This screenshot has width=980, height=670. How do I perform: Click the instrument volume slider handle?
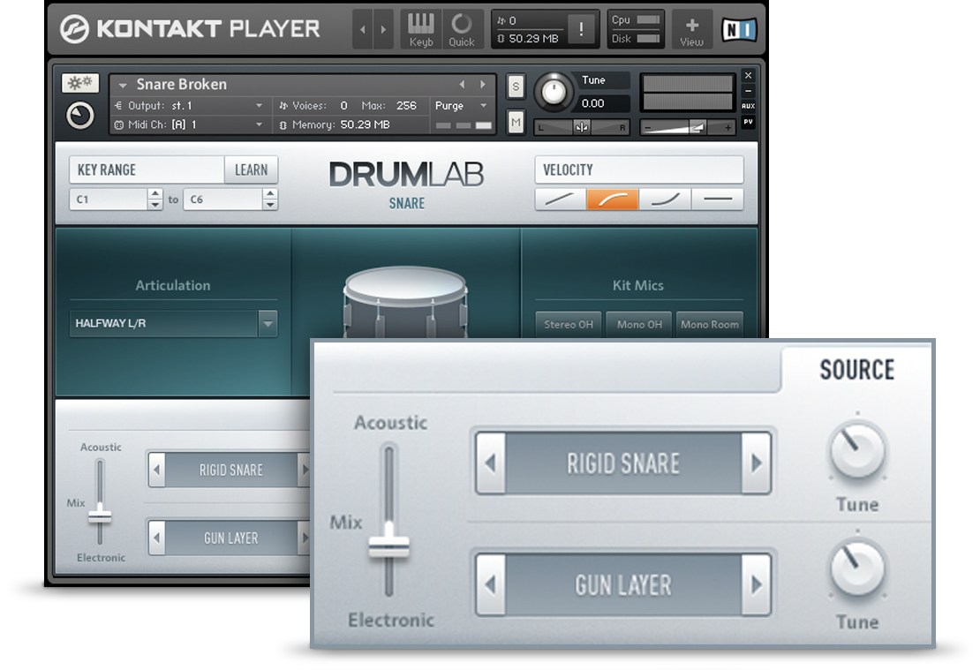click(x=697, y=127)
